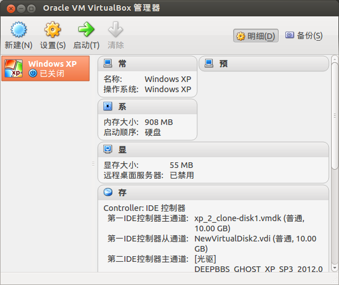Click 第一IDE控制器主通道 label
This screenshot has width=339, height=285.
click(x=148, y=218)
